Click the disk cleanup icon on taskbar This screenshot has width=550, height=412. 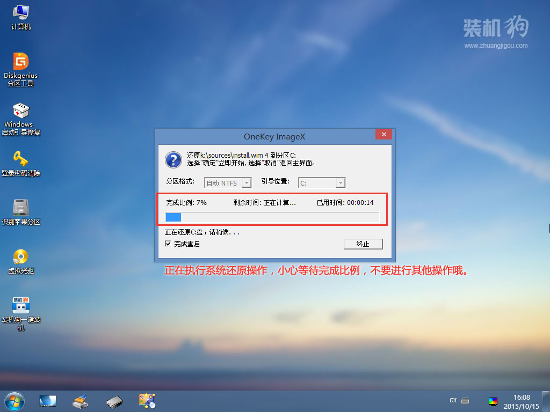point(80,401)
